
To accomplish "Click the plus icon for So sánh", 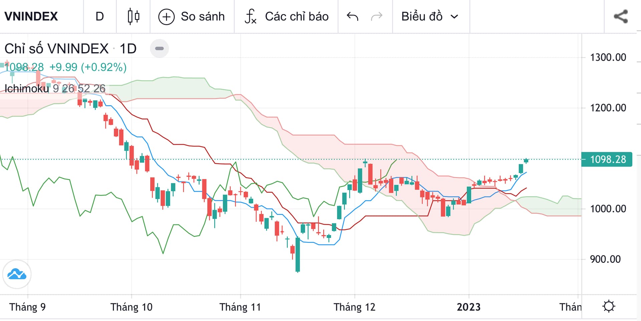I will pos(166,16).
